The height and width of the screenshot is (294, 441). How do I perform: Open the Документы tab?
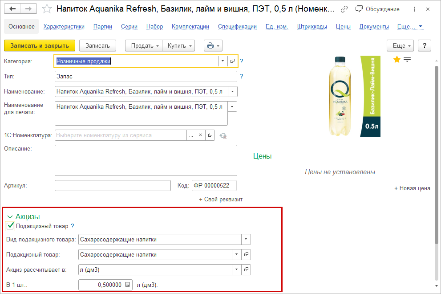[x=374, y=26]
